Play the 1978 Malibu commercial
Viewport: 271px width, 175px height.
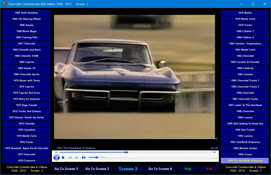tap(245, 13)
